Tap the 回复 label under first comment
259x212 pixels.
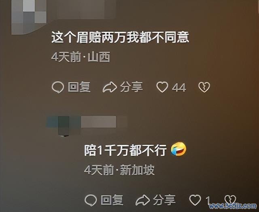(79, 87)
